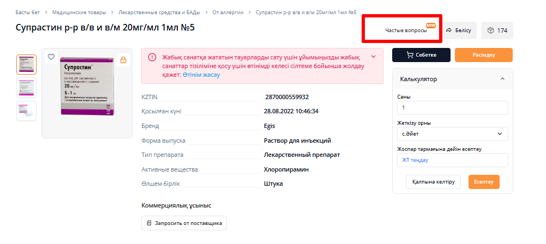Click the red warning icon in alert
The width and height of the screenshot is (546, 244).
pyautogui.click(x=152, y=57)
